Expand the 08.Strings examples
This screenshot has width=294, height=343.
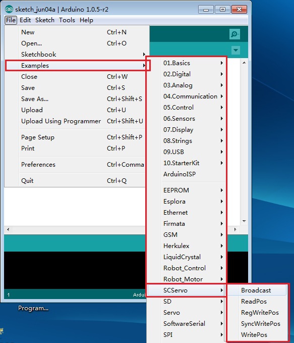187,141
